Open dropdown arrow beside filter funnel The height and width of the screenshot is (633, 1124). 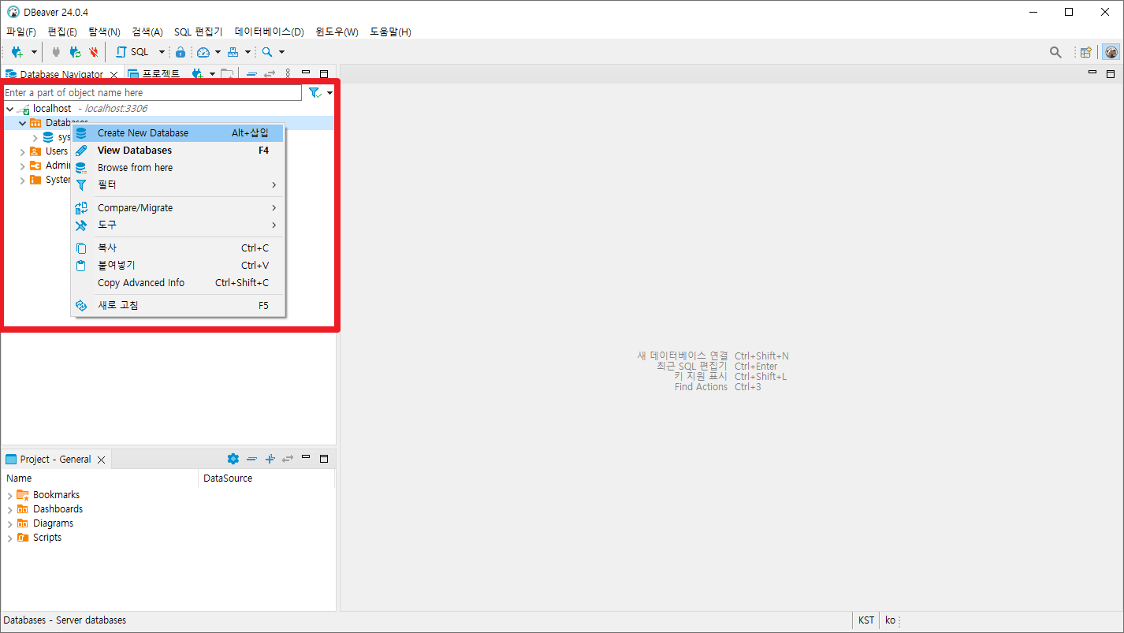point(329,93)
